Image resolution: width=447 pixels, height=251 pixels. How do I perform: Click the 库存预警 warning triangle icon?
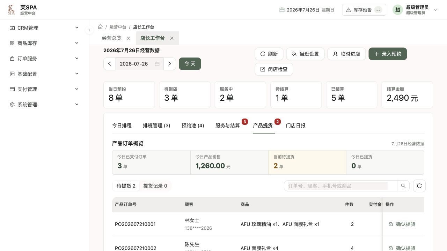348,10
